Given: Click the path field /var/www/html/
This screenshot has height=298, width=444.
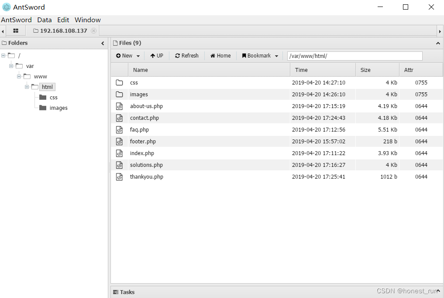Looking at the screenshot, I should [x=355, y=56].
